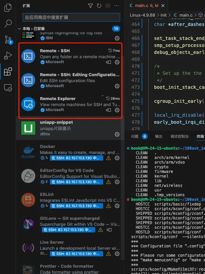Click the char *after_dashes code line
This screenshot has height=274, width=205.
[x=179, y=24]
